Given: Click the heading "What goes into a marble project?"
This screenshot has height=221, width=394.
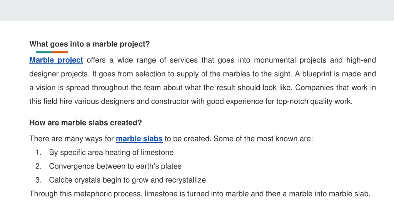Looking at the screenshot, I should 89,44.
